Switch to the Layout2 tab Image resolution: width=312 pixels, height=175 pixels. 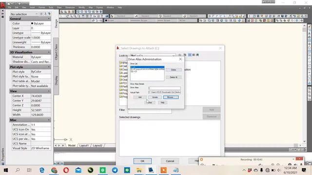coord(97,145)
